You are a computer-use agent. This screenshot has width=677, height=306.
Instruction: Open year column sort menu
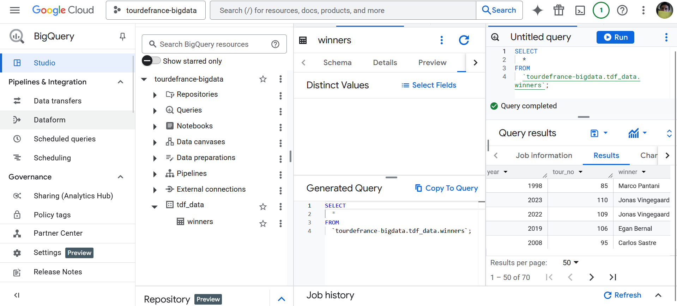tap(506, 172)
